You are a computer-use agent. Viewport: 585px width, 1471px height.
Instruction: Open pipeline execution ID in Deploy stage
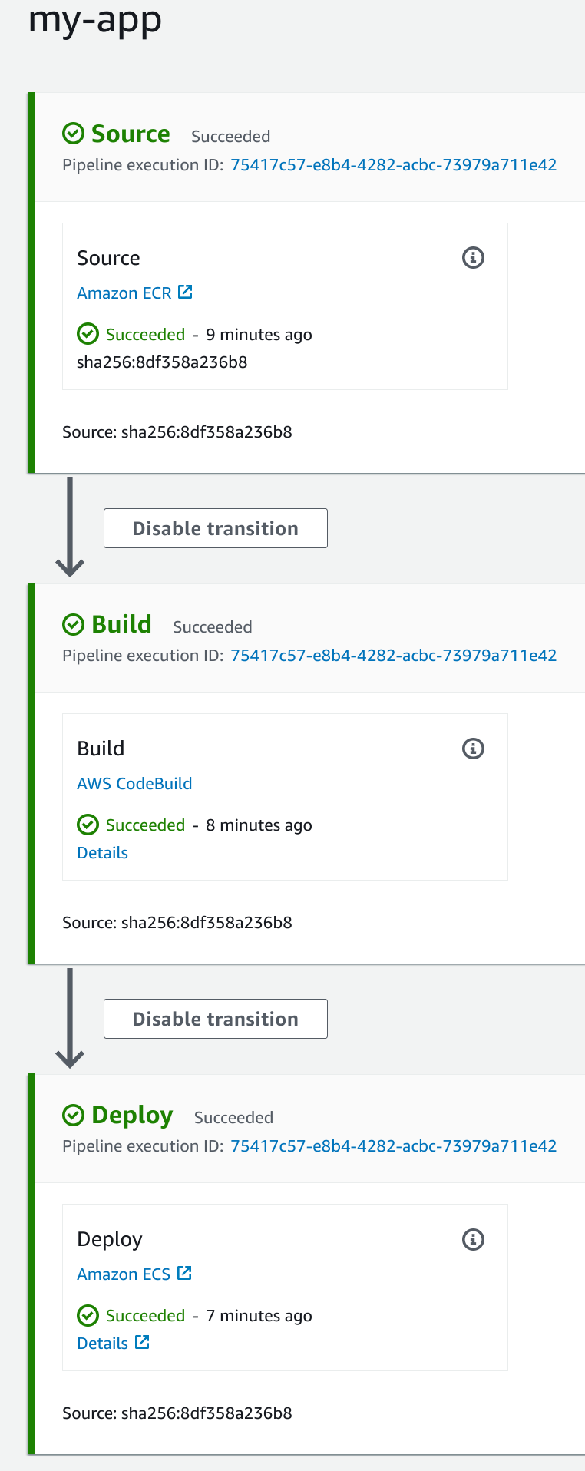pos(393,1146)
